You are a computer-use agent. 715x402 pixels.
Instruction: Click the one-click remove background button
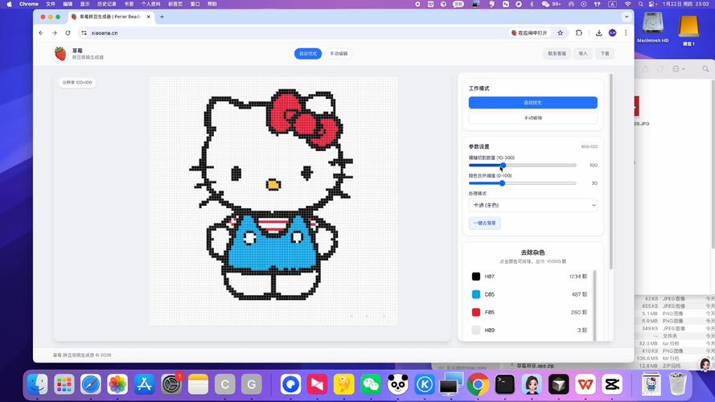[x=484, y=223]
